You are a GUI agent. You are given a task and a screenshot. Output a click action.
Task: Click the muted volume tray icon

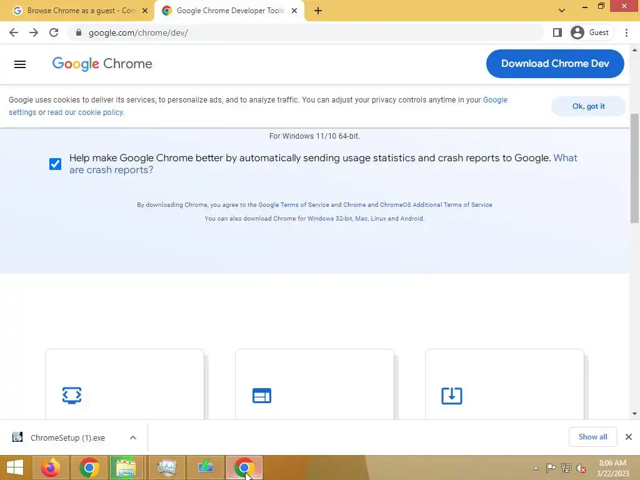click(x=581, y=468)
